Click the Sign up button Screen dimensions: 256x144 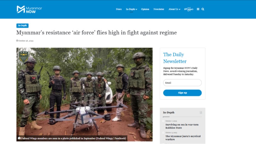pyautogui.click(x=182, y=93)
